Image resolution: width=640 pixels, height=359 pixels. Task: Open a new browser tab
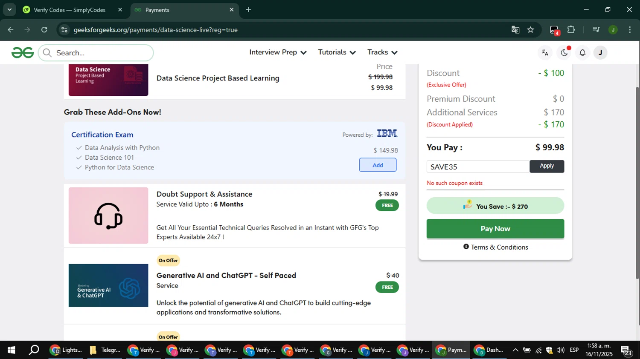[x=248, y=10]
